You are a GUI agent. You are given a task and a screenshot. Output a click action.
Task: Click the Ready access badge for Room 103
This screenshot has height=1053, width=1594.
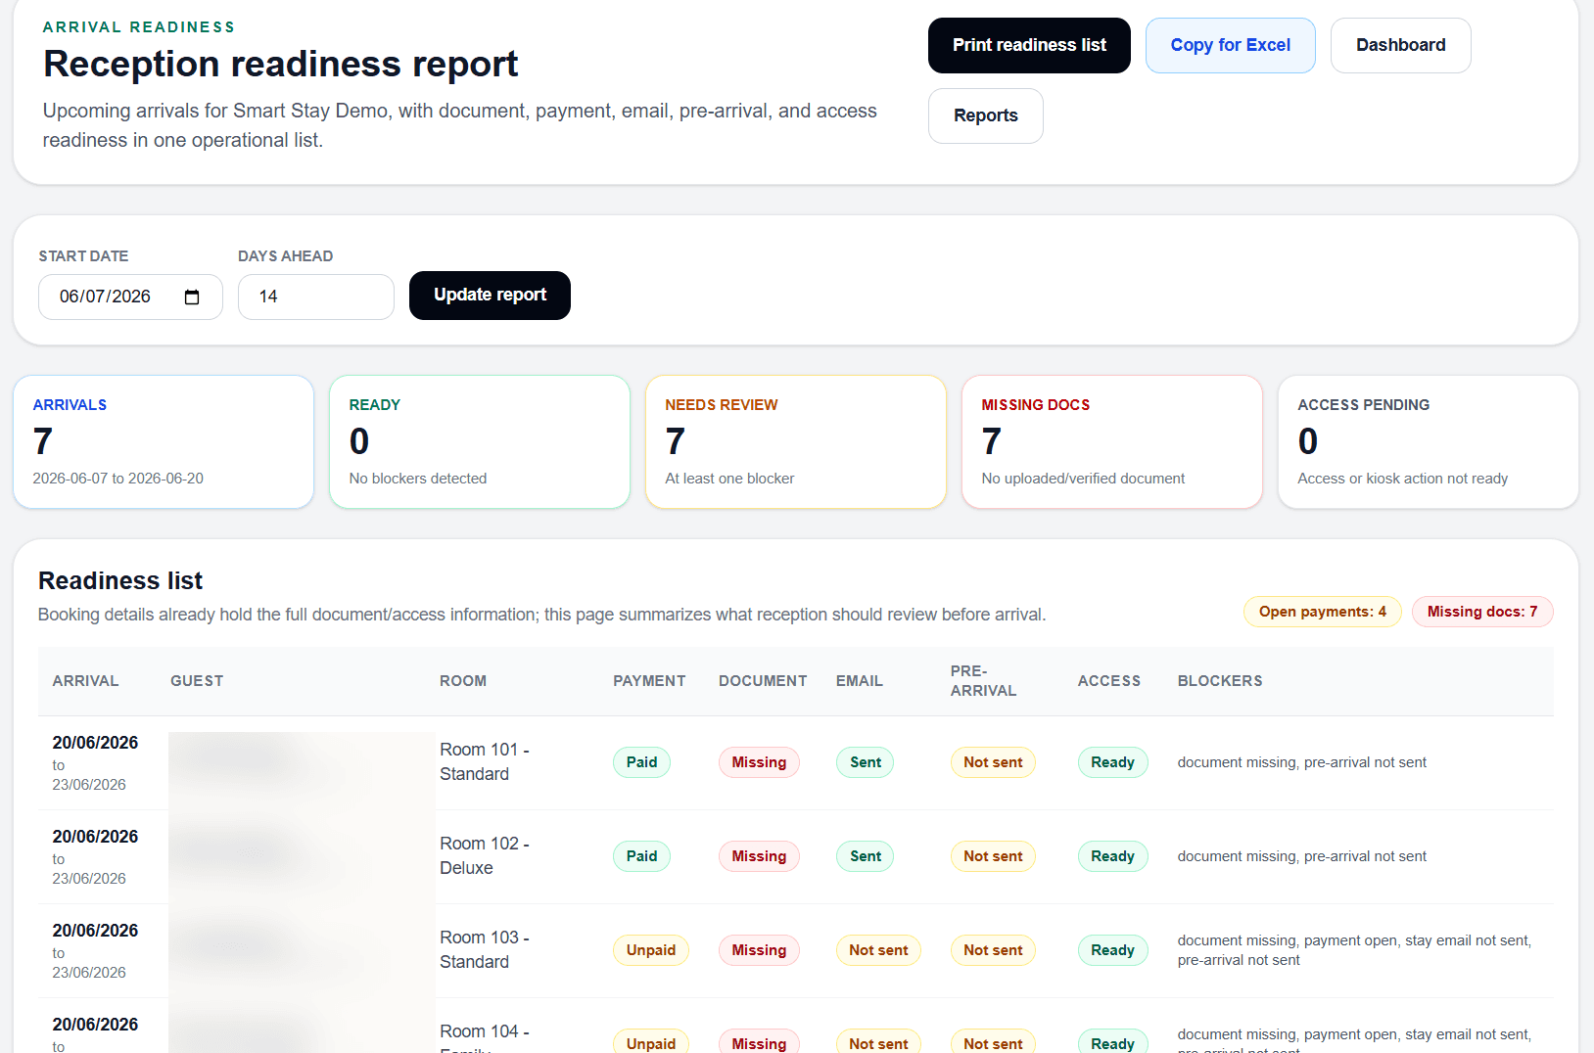tap(1112, 950)
